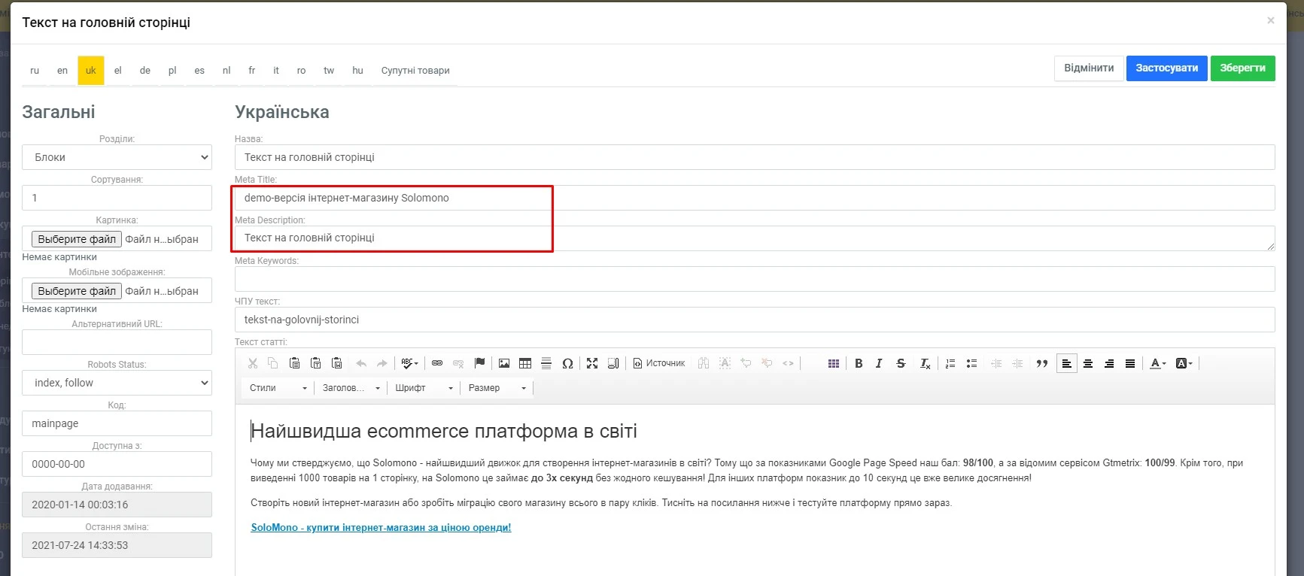Justify the text alignment
The width and height of the screenshot is (1304, 576).
pyautogui.click(x=1130, y=363)
